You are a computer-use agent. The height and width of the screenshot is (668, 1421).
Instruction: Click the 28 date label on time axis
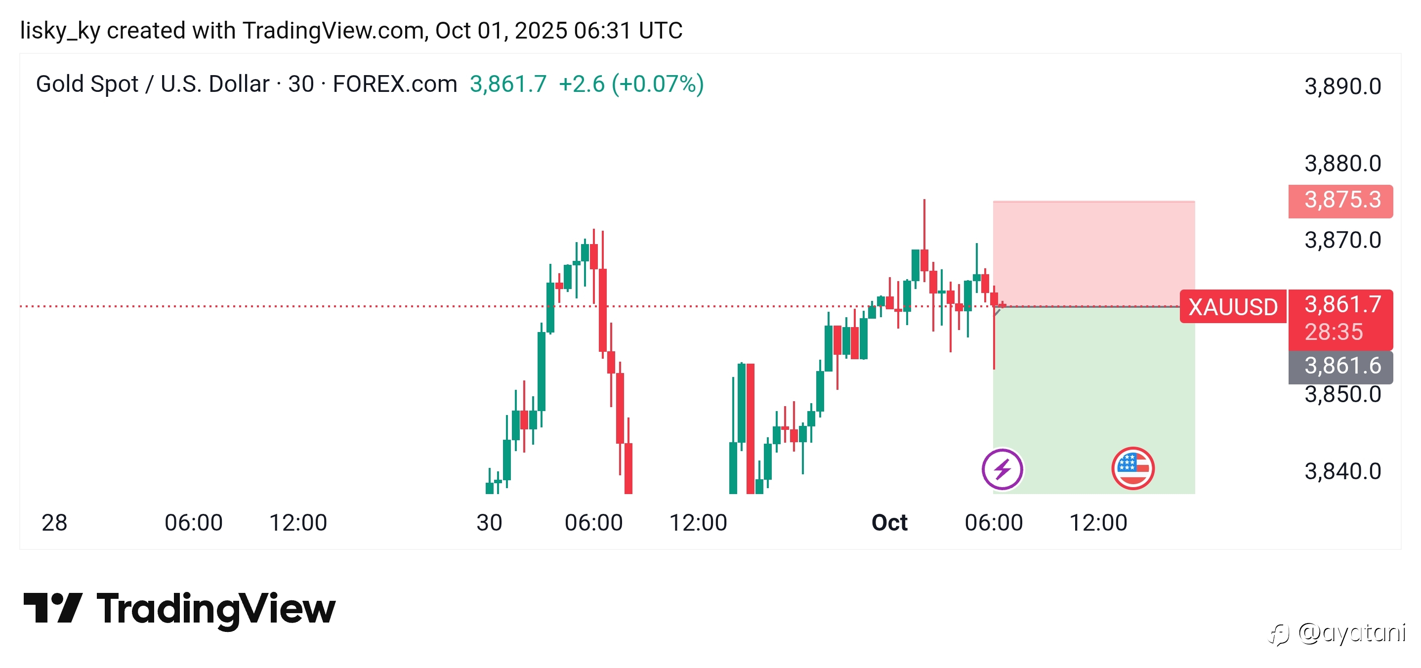(x=54, y=522)
